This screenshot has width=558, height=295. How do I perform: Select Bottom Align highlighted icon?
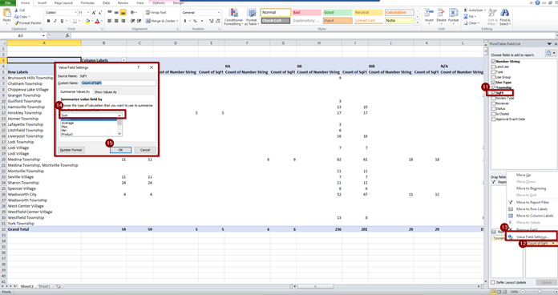pos(123,13)
